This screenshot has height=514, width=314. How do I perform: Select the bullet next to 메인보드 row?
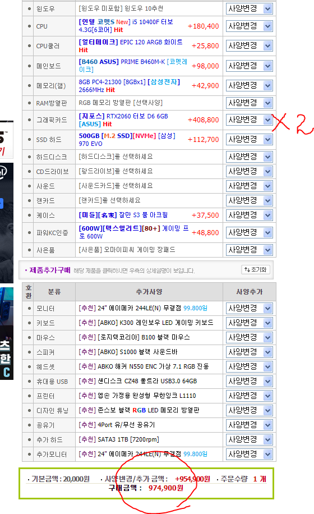click(x=30, y=66)
